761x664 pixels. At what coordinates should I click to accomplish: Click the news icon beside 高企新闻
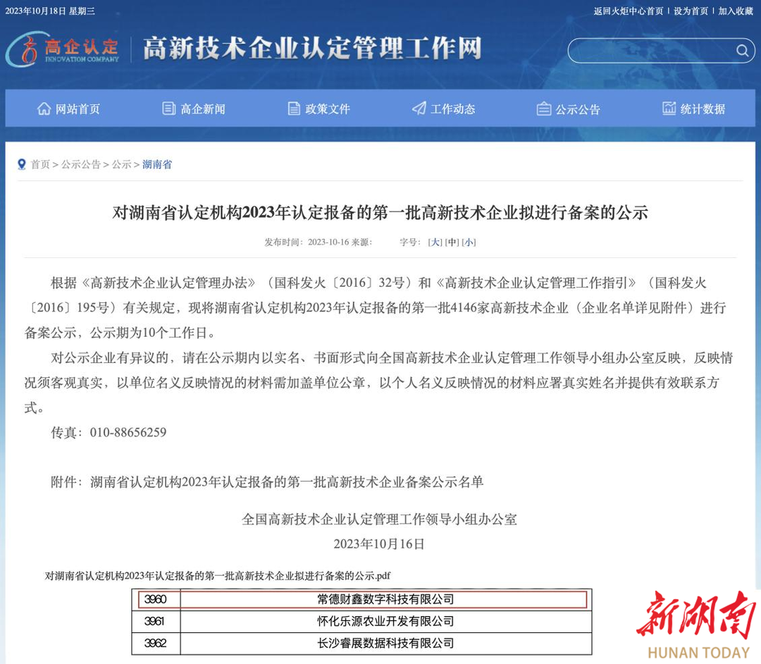coord(168,109)
